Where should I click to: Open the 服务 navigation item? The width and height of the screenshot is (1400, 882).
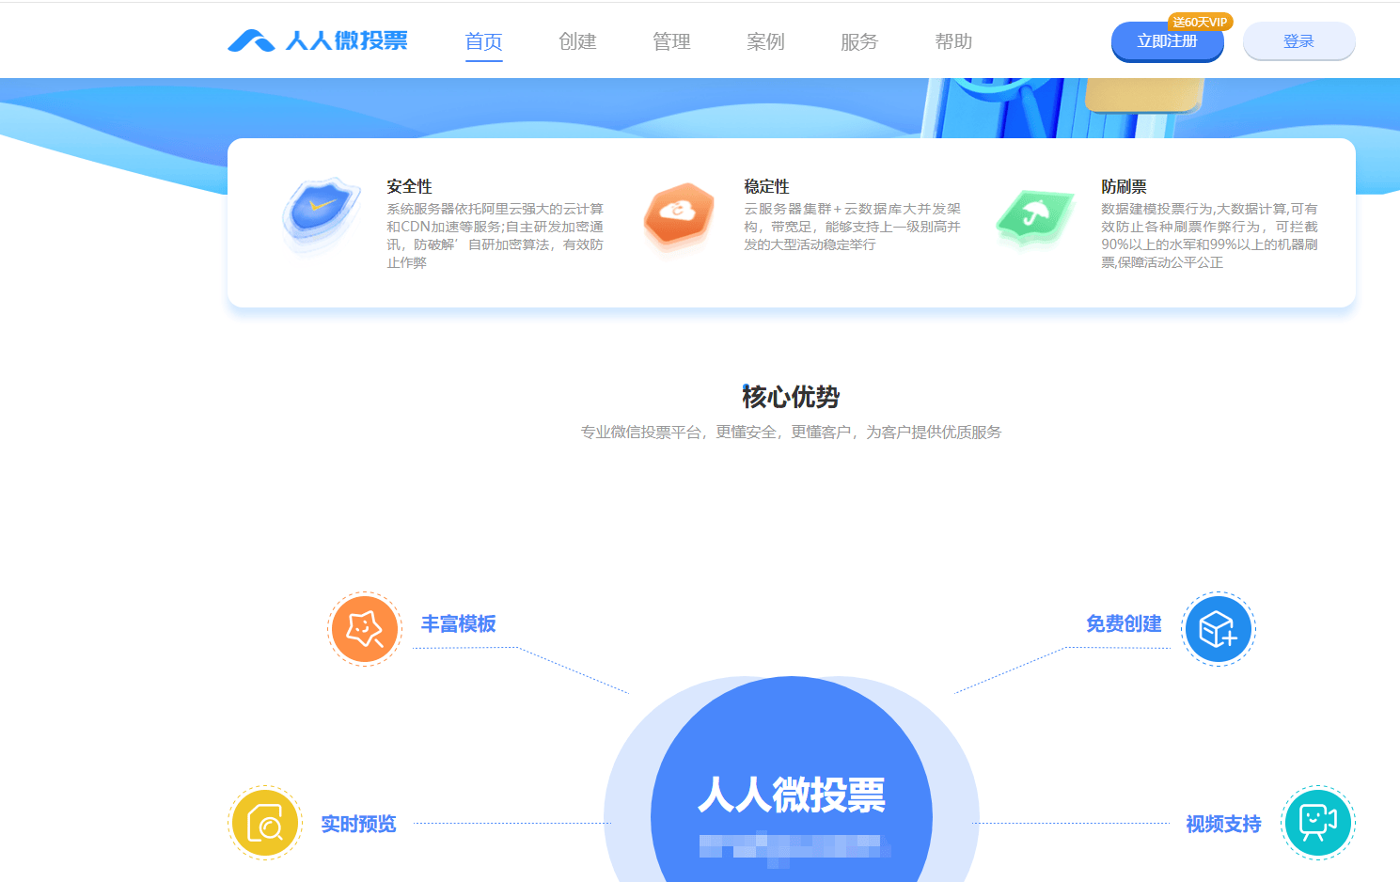860,41
